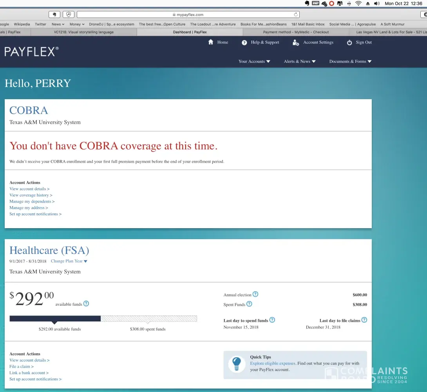This screenshot has width=427, height=392.
Task: Click COBRA View account details link
Action: [x=29, y=189]
